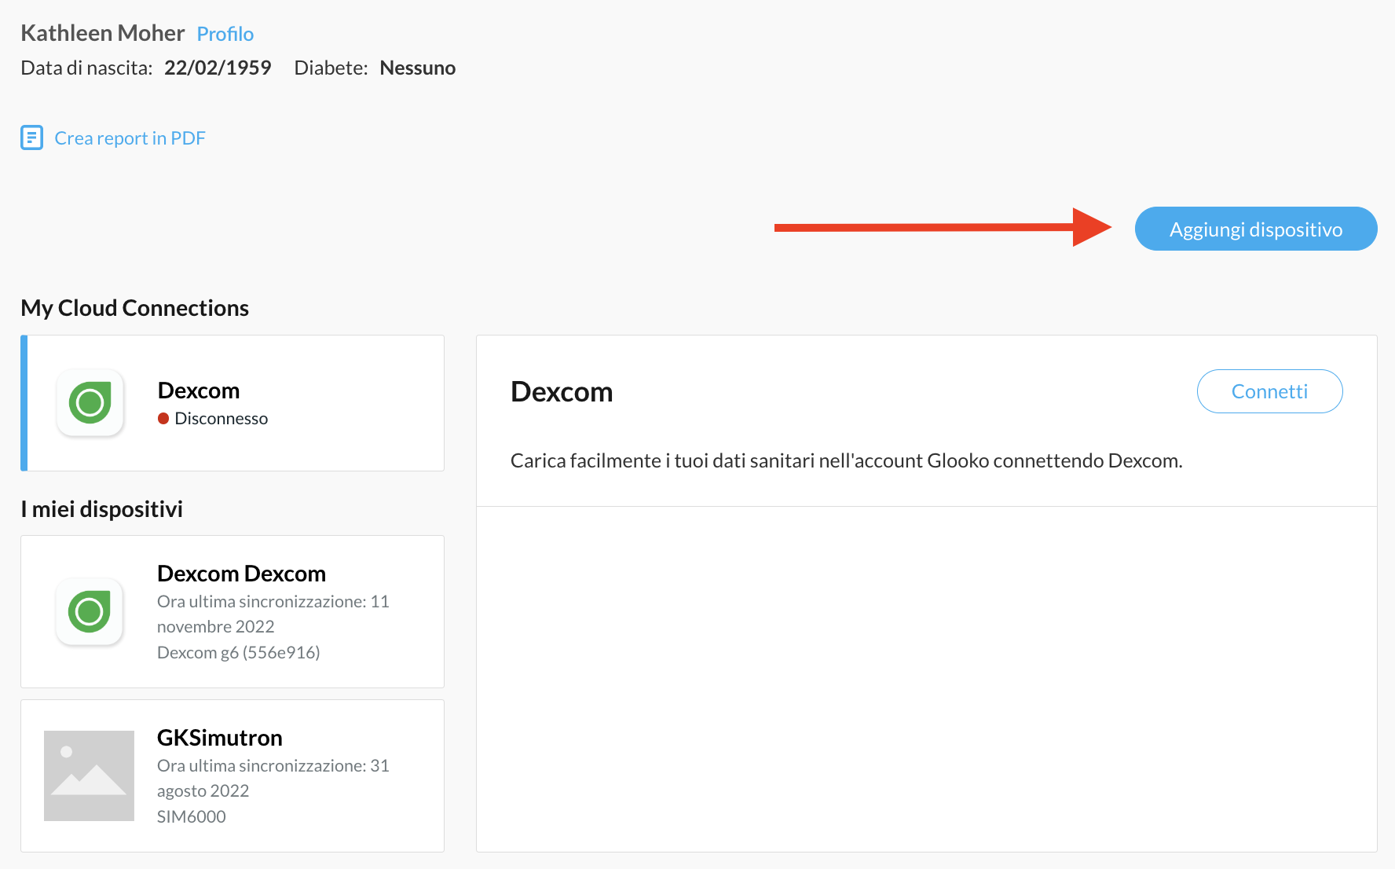The height and width of the screenshot is (869, 1395).
Task: Click last sync 31 agosto 2022 text
Action: (x=273, y=778)
